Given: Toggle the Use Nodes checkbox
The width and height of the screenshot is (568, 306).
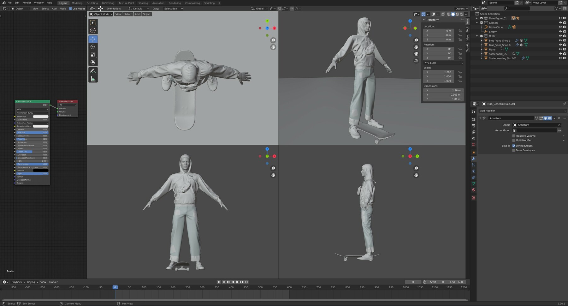Looking at the screenshot, I should click(x=70, y=9).
